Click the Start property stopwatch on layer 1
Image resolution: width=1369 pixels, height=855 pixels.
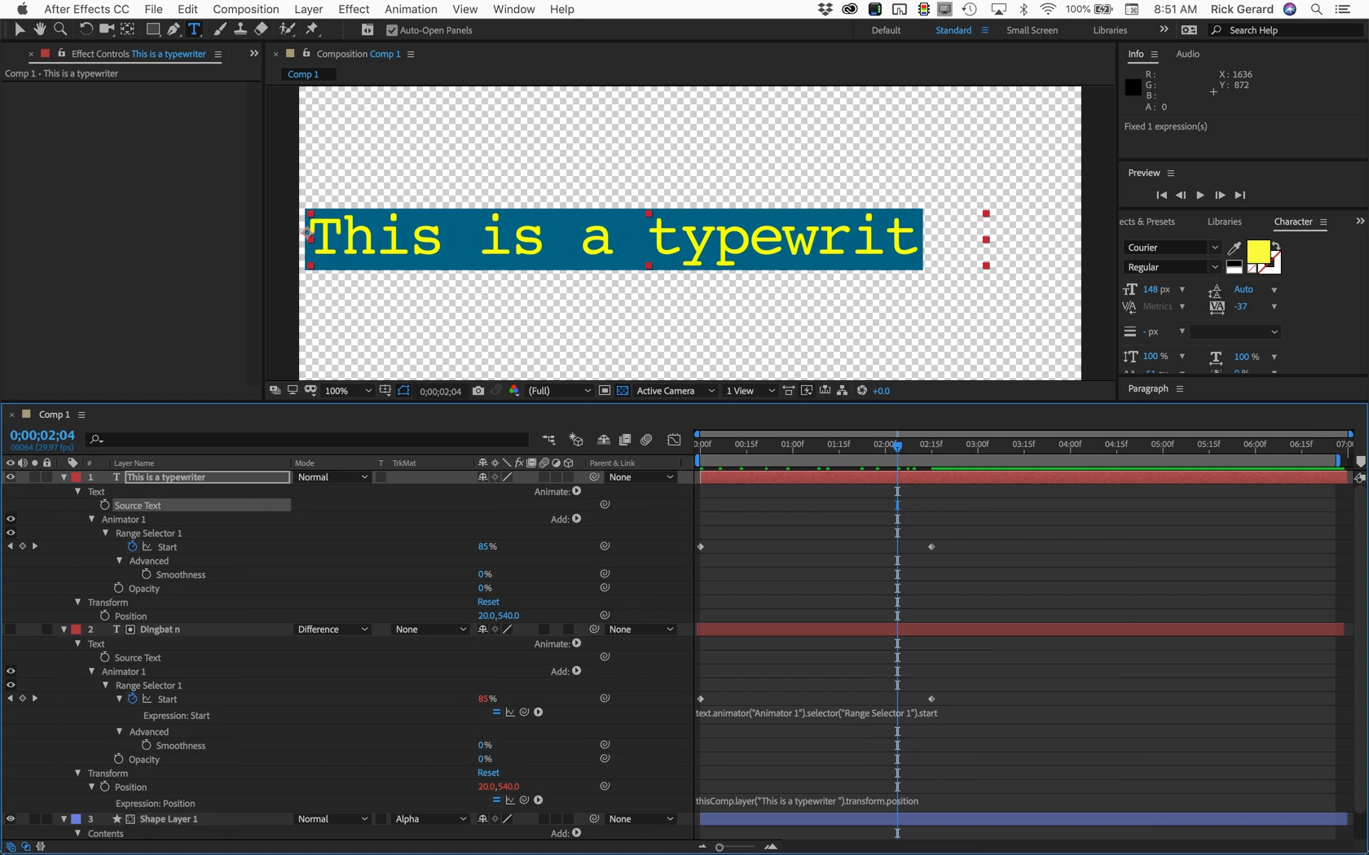(133, 546)
